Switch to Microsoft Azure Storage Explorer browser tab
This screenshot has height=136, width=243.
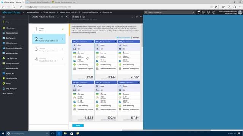click(38, 2)
